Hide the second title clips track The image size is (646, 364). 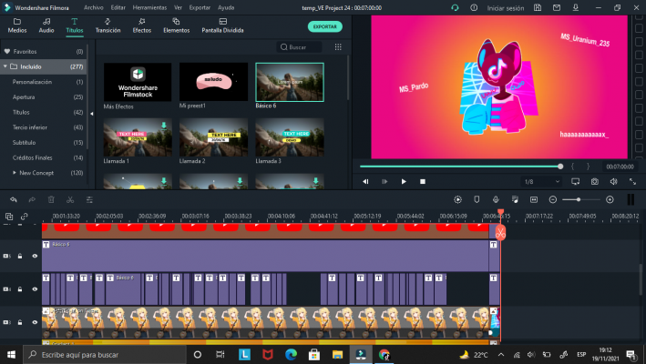[x=35, y=289]
